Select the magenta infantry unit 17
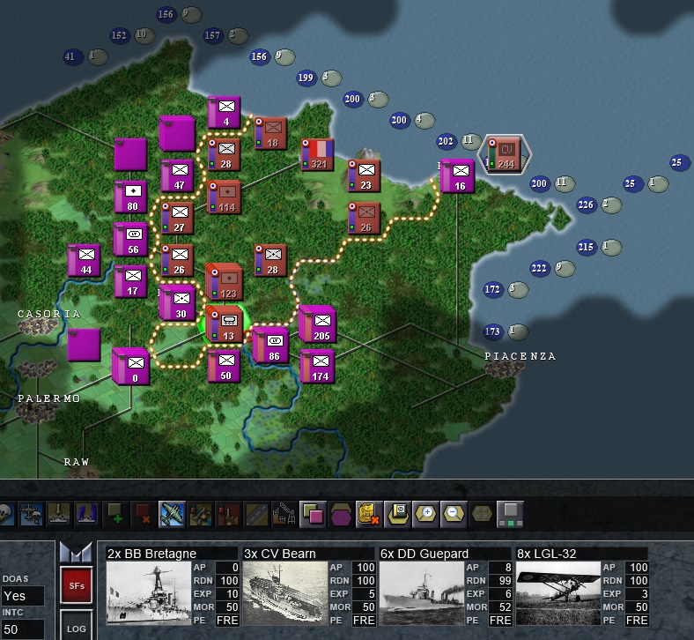This screenshot has height=640, width=694. [x=131, y=282]
